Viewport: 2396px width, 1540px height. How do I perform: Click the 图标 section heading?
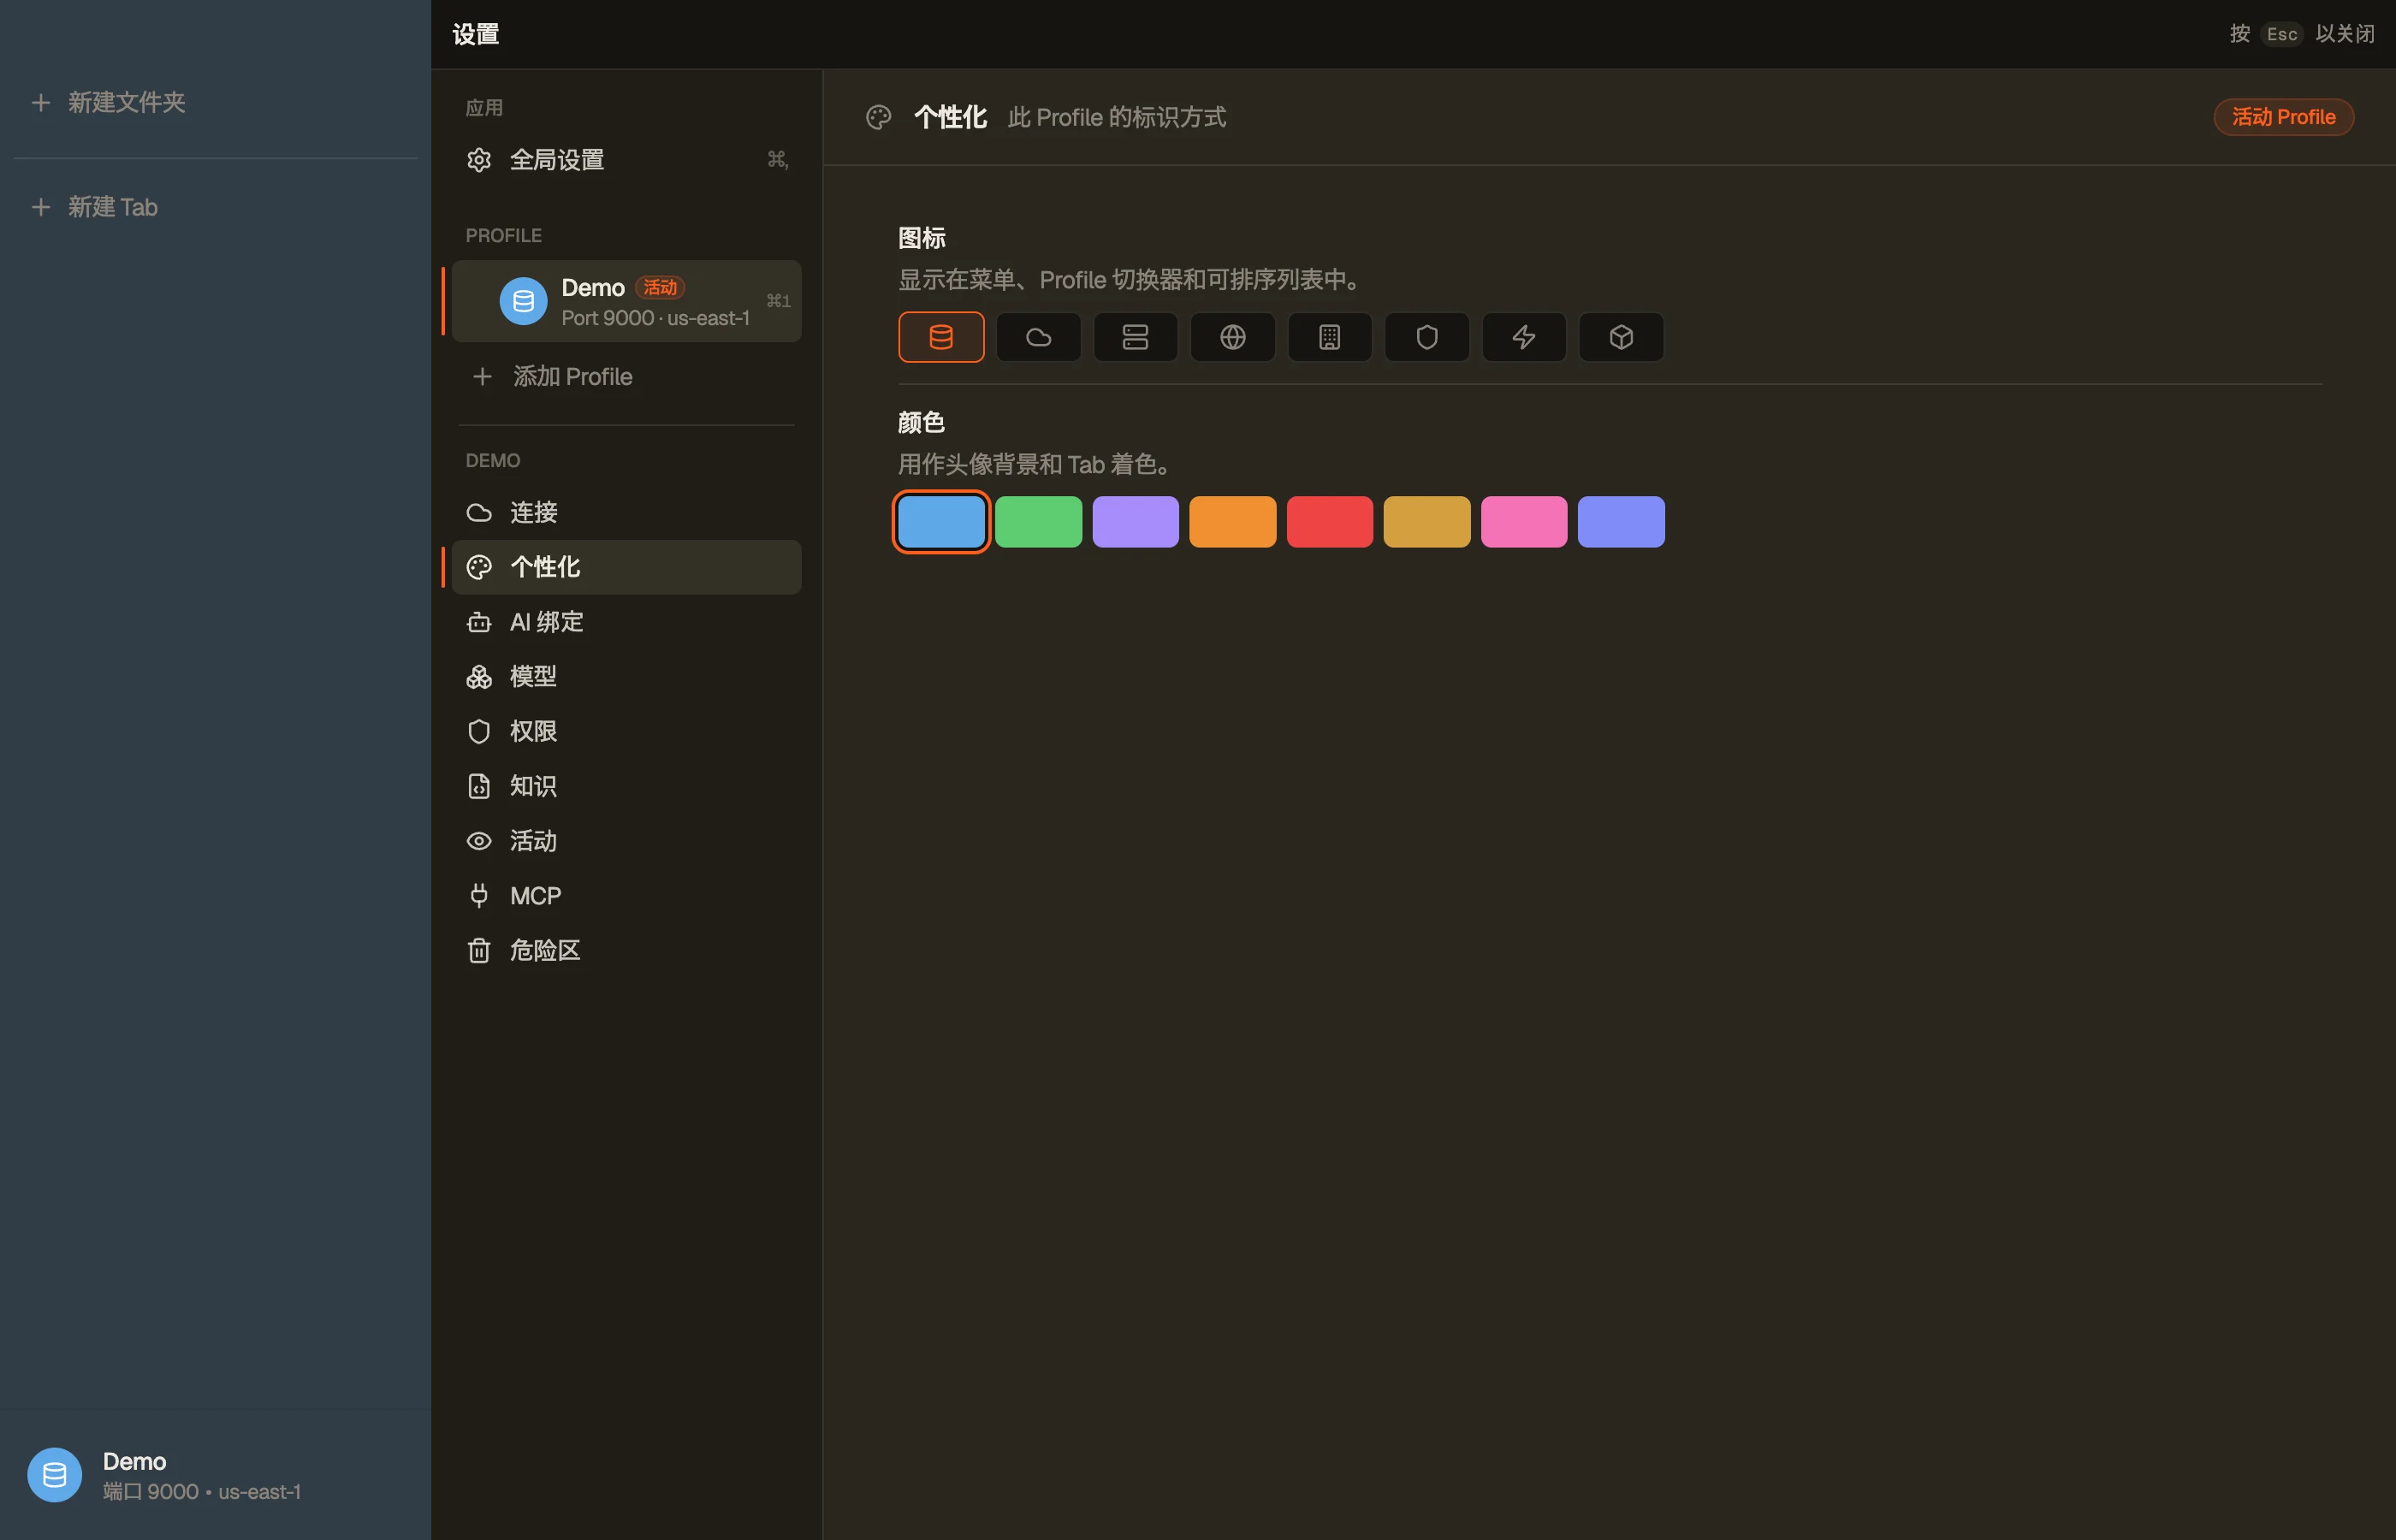[x=921, y=238]
